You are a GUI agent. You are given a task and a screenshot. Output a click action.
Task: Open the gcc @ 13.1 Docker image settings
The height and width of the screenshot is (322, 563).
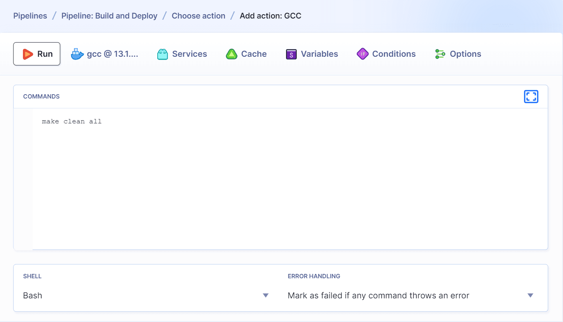[105, 54]
